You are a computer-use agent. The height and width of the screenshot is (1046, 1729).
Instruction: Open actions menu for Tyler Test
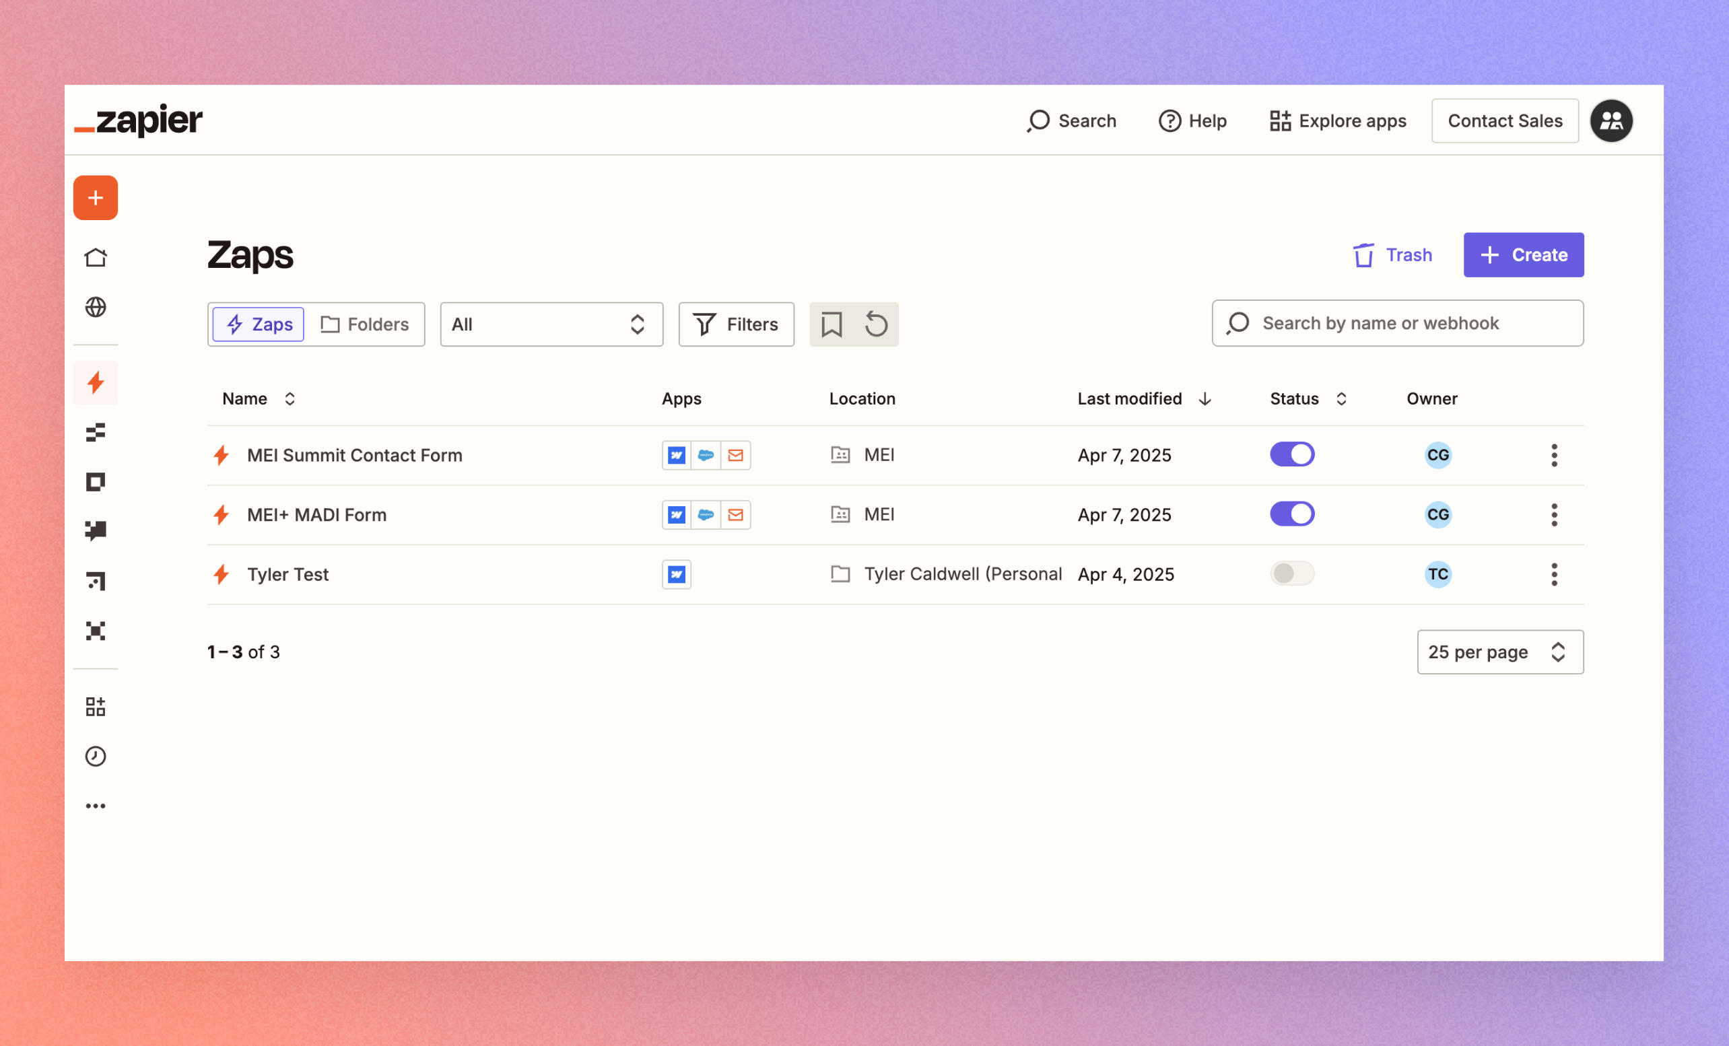tap(1554, 575)
